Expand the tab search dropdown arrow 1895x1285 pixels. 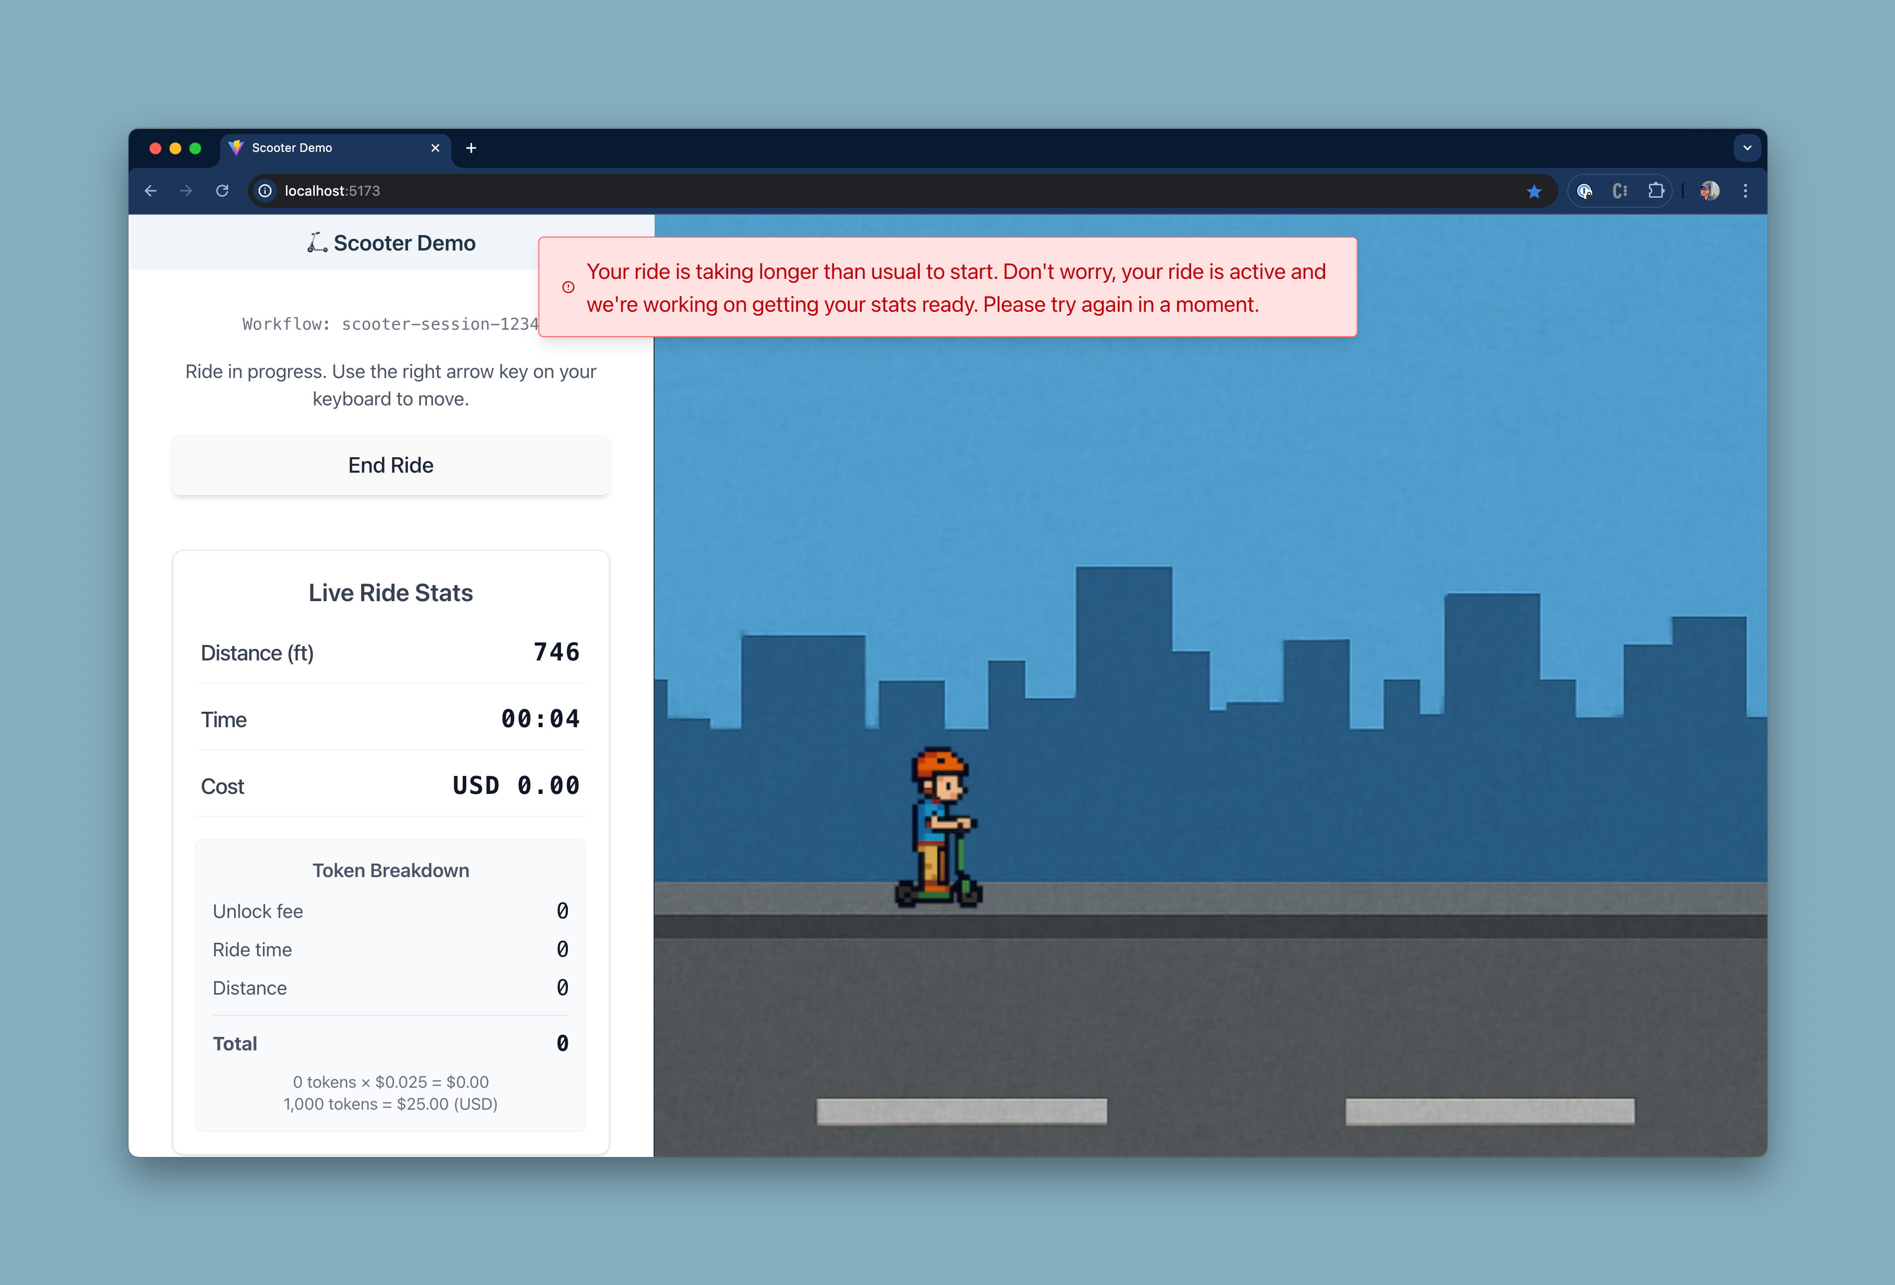[x=1747, y=147]
